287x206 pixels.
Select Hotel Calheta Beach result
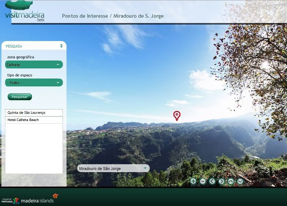[x=34, y=120]
